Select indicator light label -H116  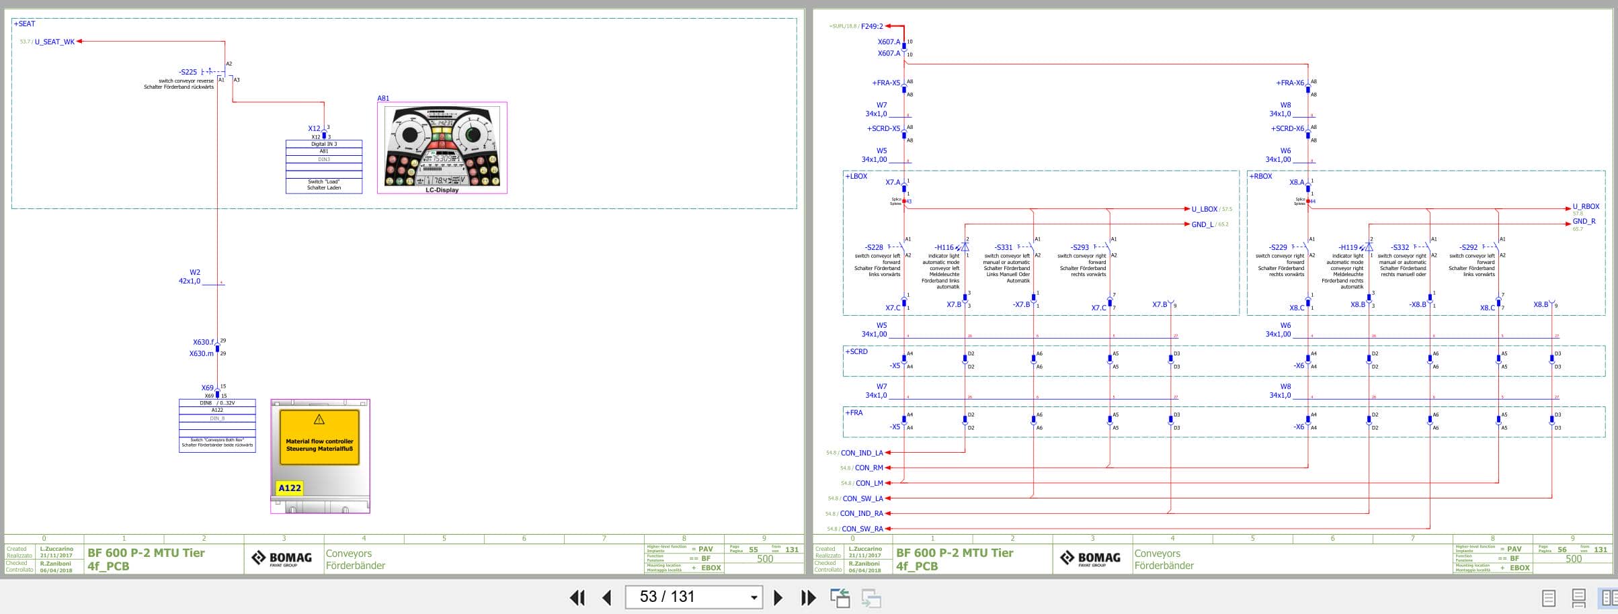(x=944, y=248)
